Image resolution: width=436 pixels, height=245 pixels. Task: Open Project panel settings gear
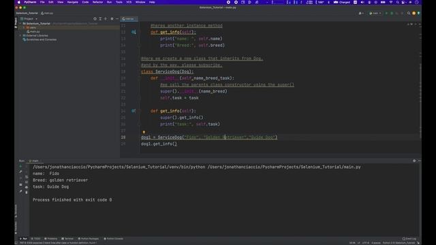tap(112, 19)
